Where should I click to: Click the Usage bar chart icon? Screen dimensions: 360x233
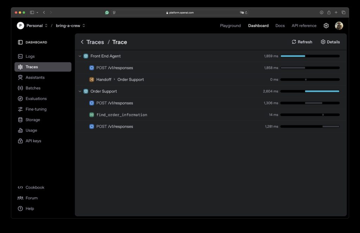click(20, 130)
